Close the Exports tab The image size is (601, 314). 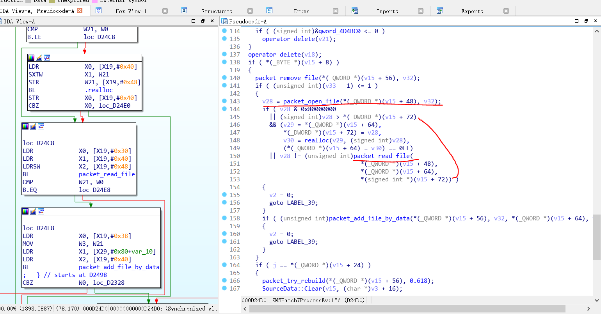[506, 11]
